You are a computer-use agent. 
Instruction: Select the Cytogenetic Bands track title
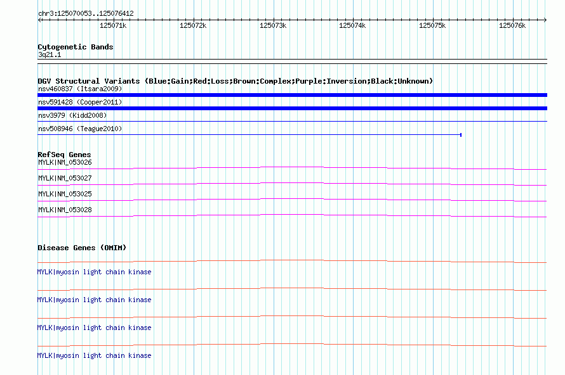(x=76, y=47)
